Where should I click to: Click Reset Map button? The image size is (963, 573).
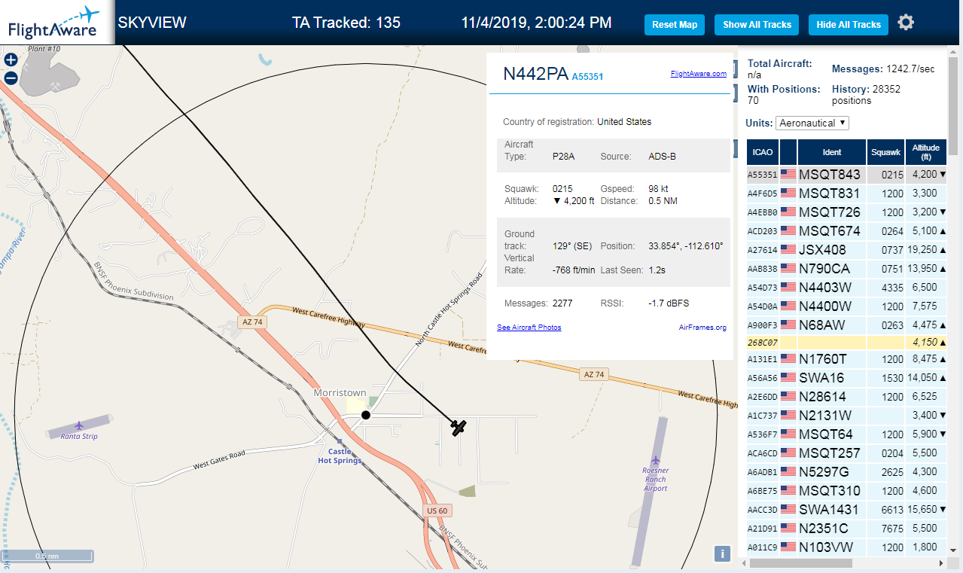675,25
